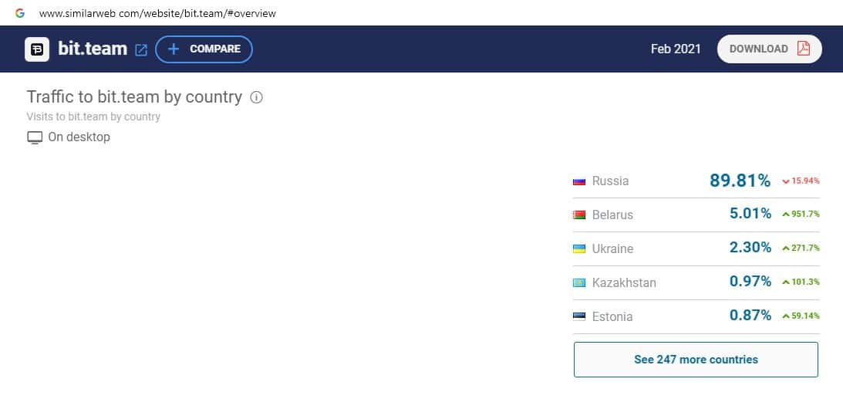Click the plus icon in Compare button
843x409 pixels.
(174, 49)
